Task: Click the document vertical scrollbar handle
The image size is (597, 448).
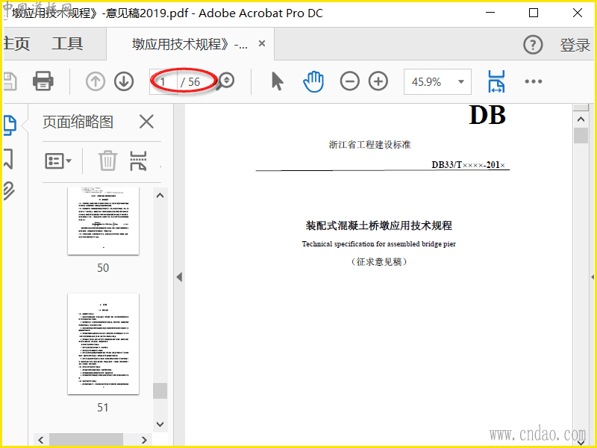Action: pyautogui.click(x=581, y=136)
